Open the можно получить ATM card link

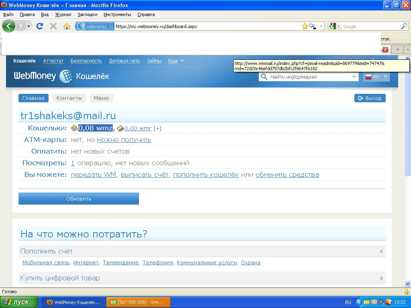tap(124, 140)
